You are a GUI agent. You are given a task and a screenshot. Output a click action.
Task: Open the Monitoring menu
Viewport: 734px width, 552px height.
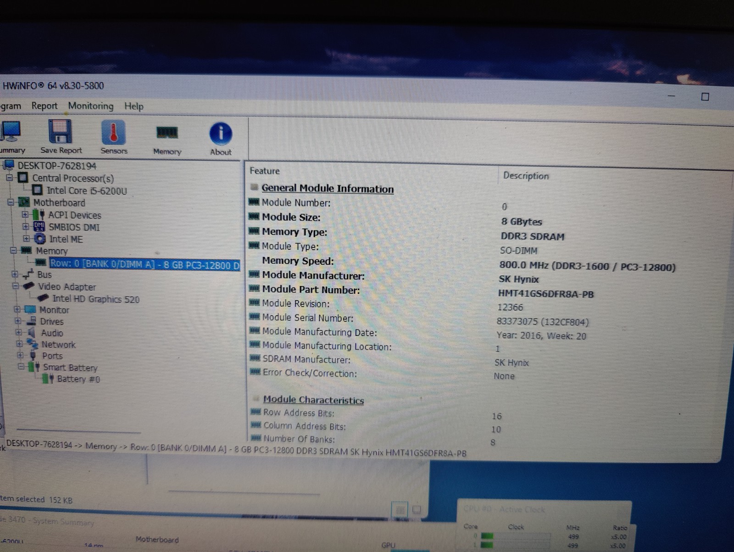91,106
